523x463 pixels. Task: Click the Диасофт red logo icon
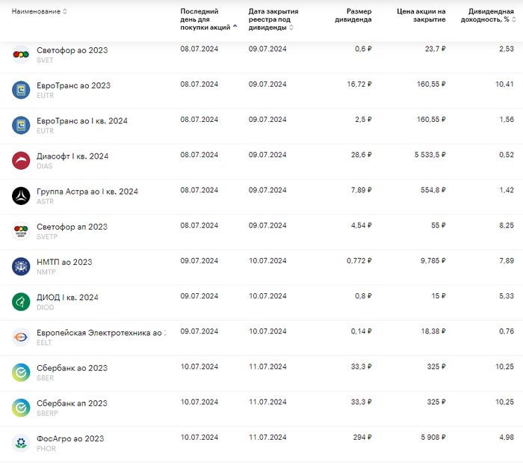coord(21,161)
